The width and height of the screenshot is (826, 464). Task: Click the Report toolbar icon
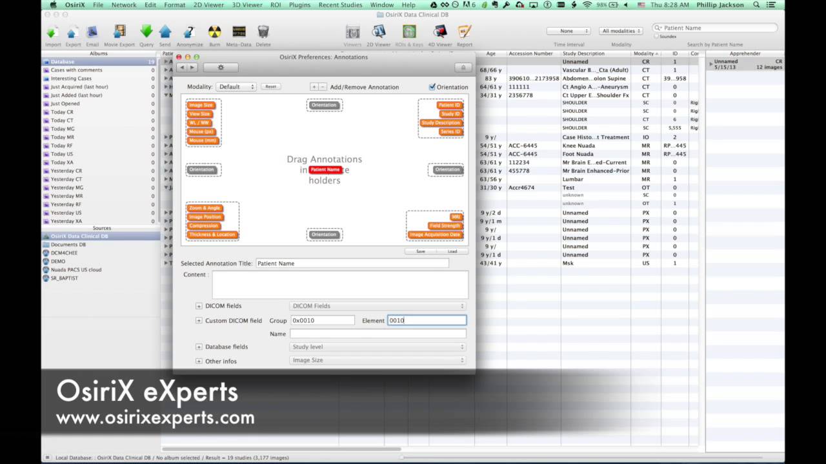pyautogui.click(x=465, y=32)
